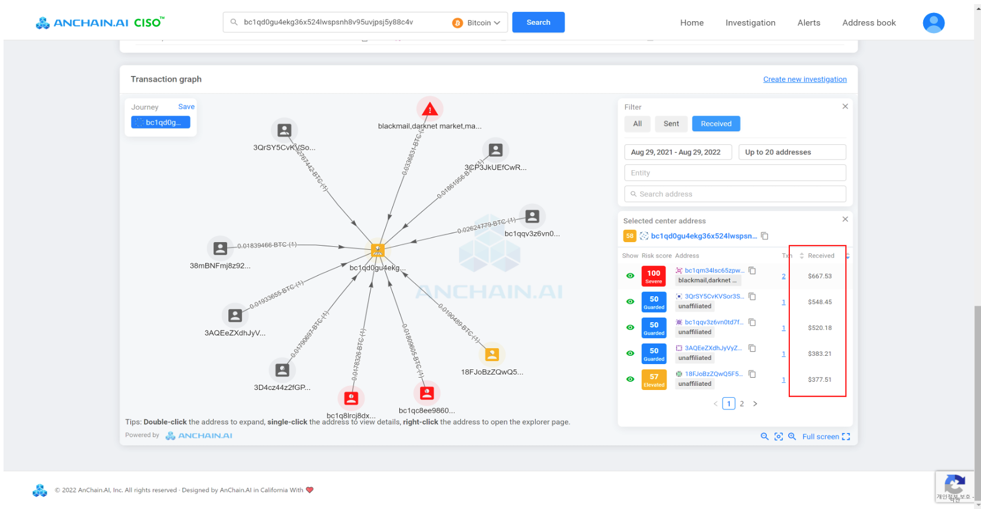Select the 3CP3JkUEfCwR graph node
The image size is (981, 509).
pos(496,150)
